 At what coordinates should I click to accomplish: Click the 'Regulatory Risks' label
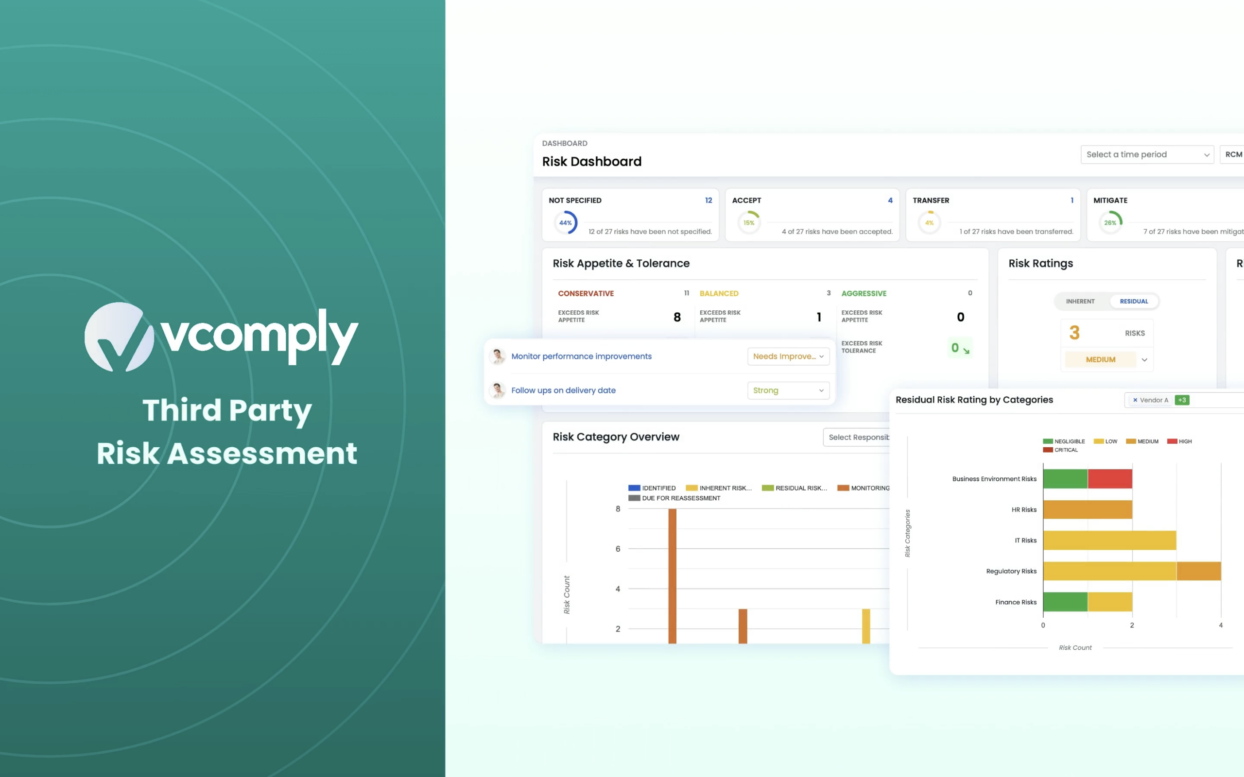click(x=1011, y=571)
